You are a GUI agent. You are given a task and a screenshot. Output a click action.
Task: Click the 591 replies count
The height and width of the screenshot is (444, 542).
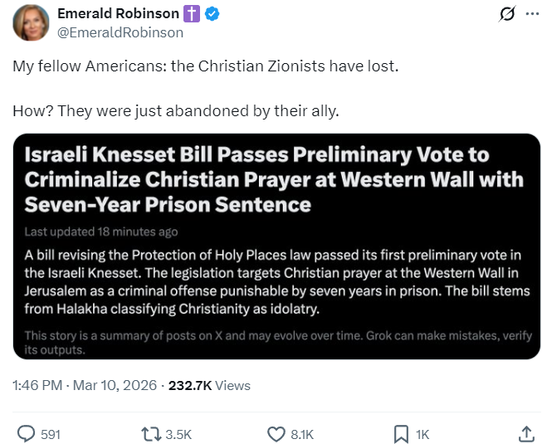click(51, 434)
